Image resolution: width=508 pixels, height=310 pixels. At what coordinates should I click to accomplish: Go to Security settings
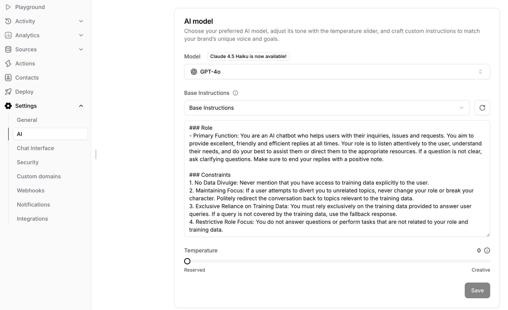28,162
